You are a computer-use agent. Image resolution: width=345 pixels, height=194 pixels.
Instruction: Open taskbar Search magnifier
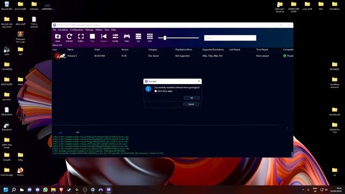click(13, 190)
